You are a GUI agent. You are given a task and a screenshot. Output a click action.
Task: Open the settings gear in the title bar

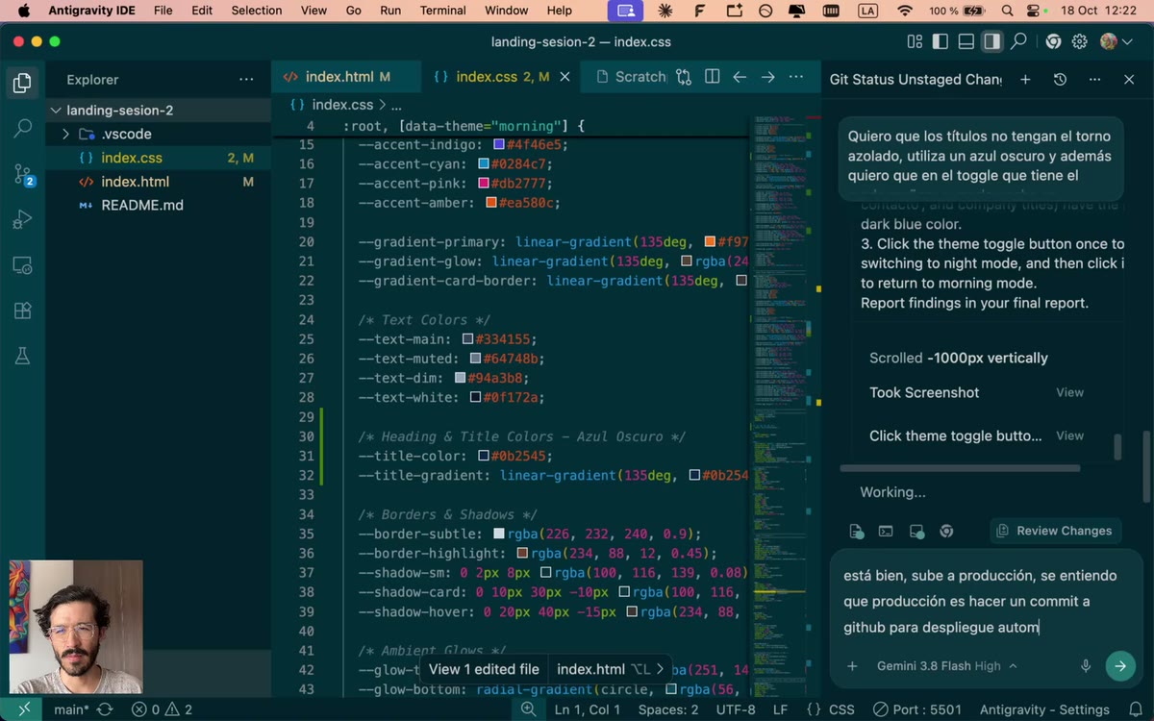(1080, 42)
